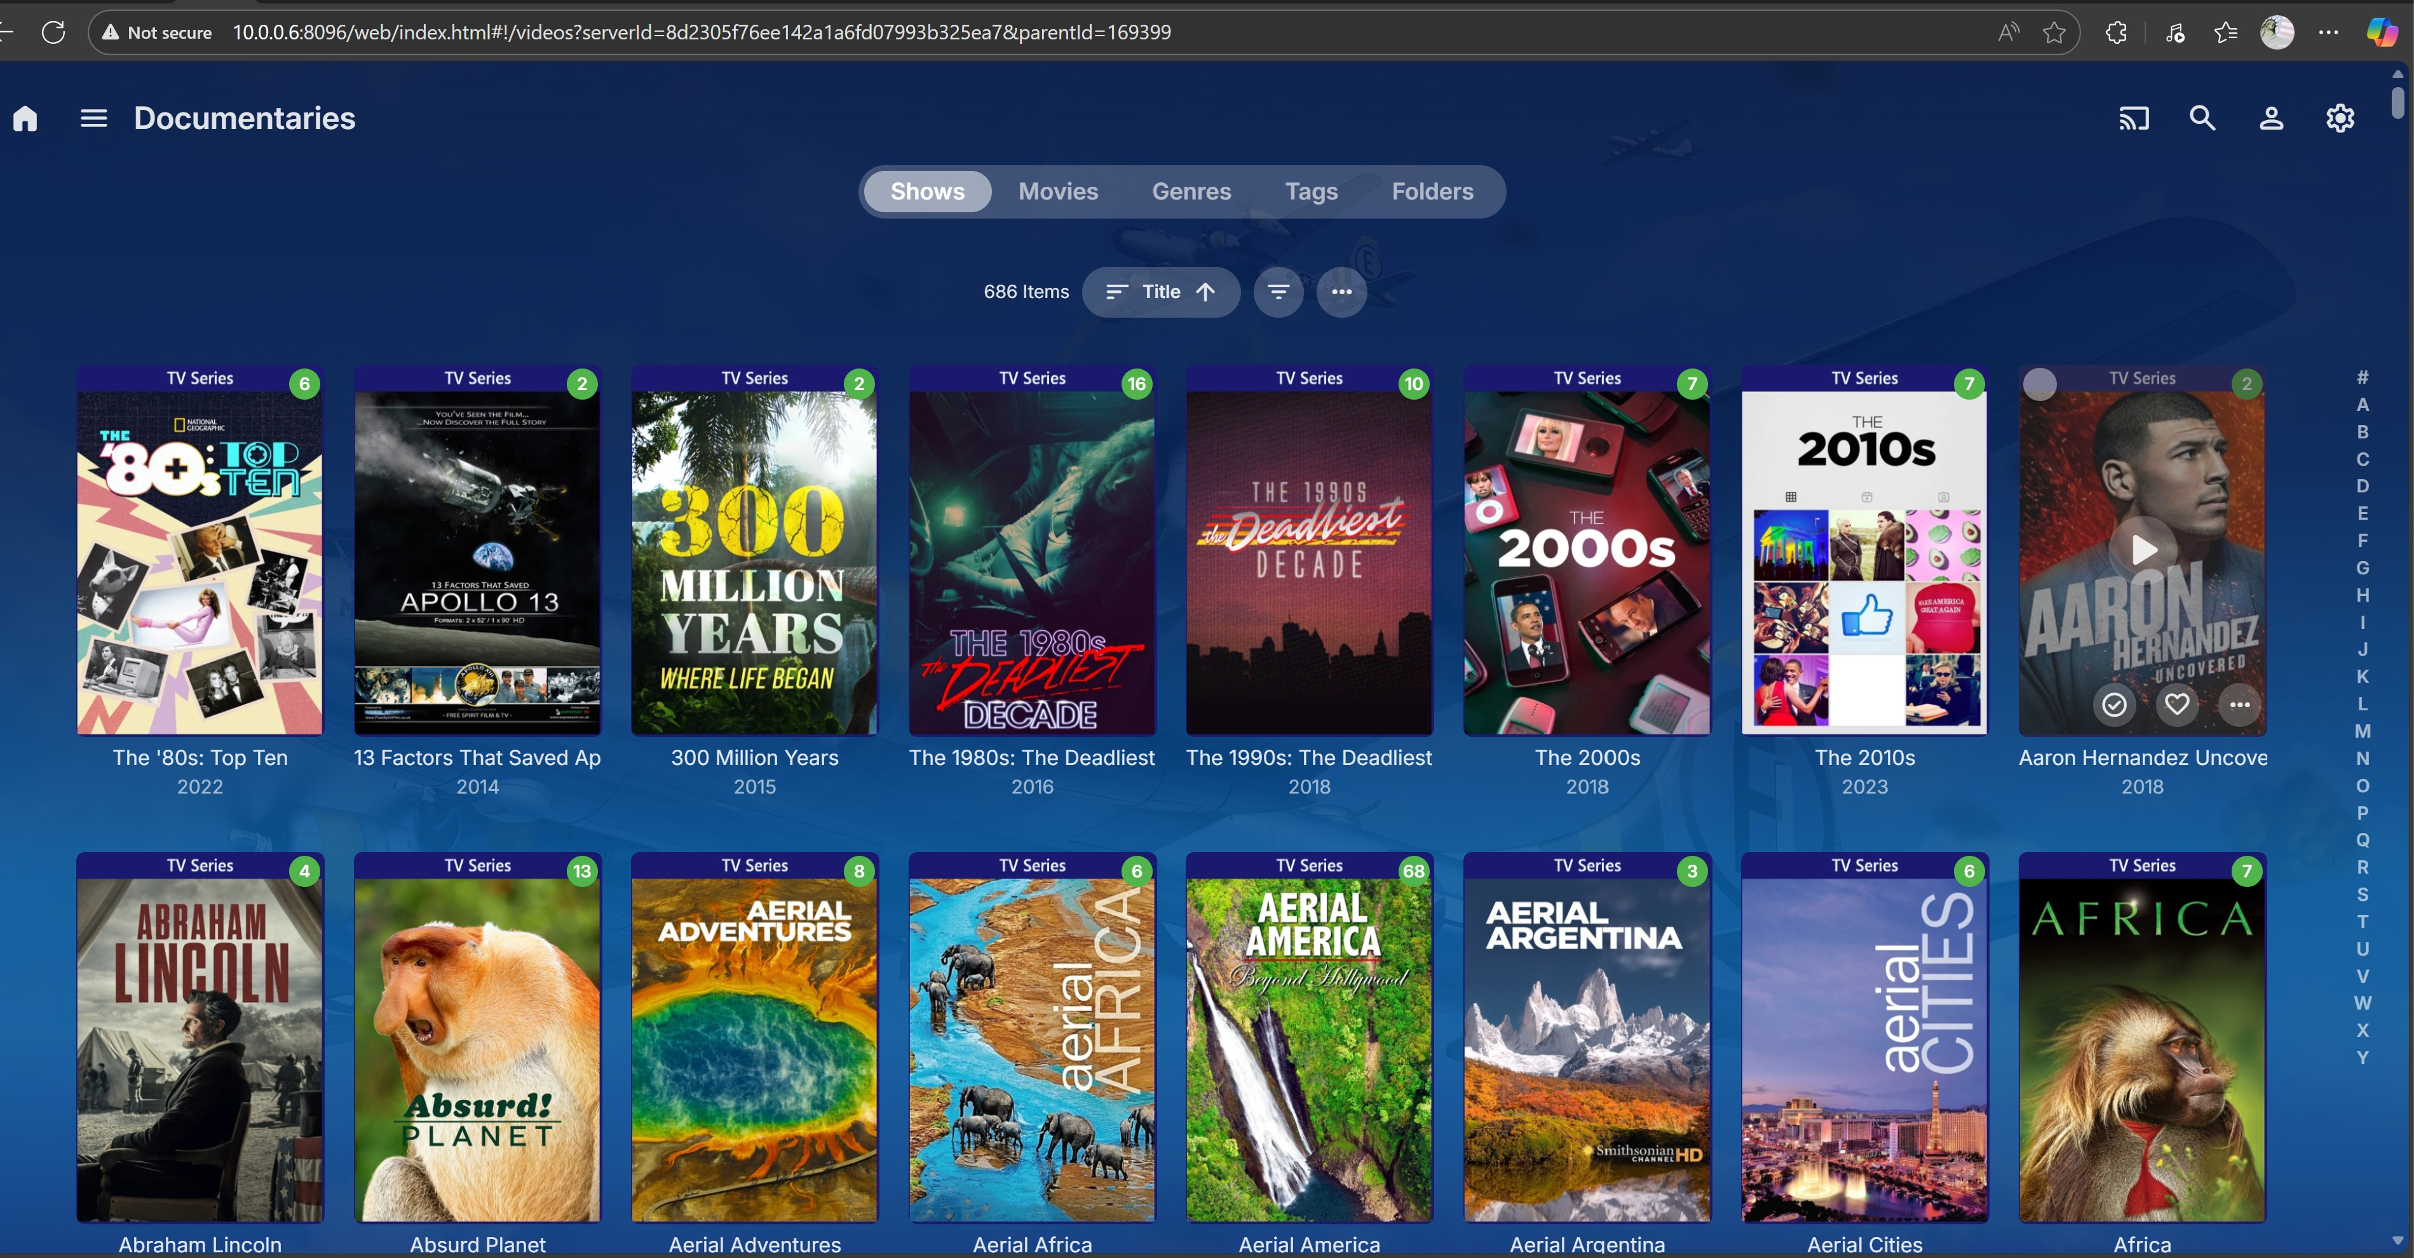Mark Aaron Hernandez Uncovered as played
Image resolution: width=2414 pixels, height=1258 pixels.
2114,705
